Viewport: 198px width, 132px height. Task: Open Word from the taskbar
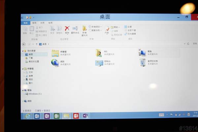(x=37, y=116)
